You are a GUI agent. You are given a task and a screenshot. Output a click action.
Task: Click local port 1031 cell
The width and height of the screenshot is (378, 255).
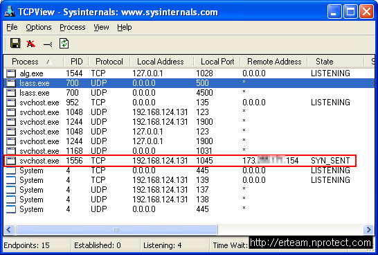click(204, 151)
